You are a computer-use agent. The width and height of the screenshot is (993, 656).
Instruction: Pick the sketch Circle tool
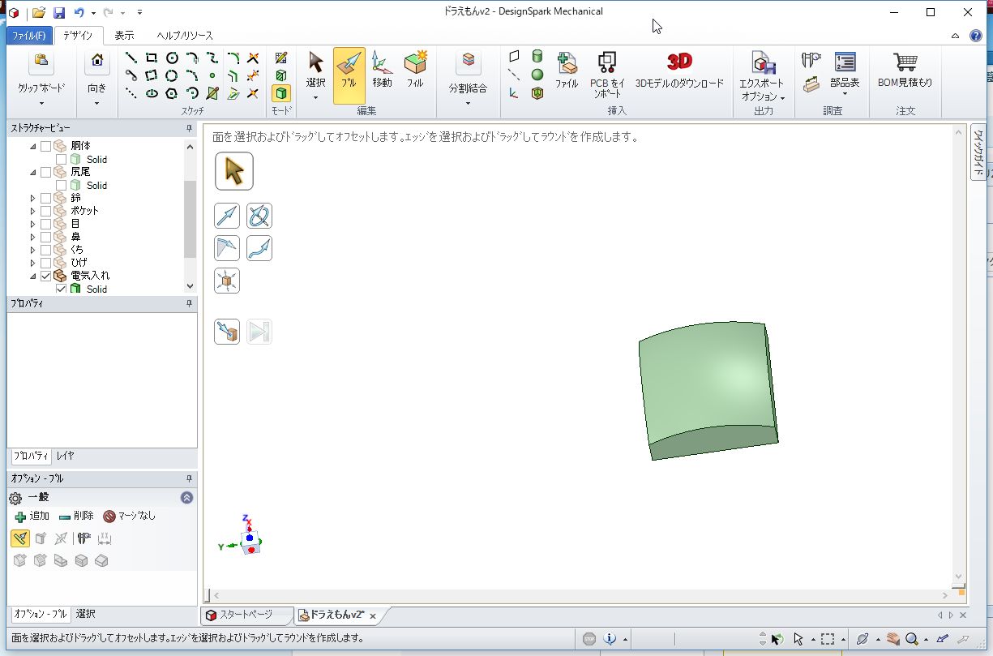tap(172, 58)
